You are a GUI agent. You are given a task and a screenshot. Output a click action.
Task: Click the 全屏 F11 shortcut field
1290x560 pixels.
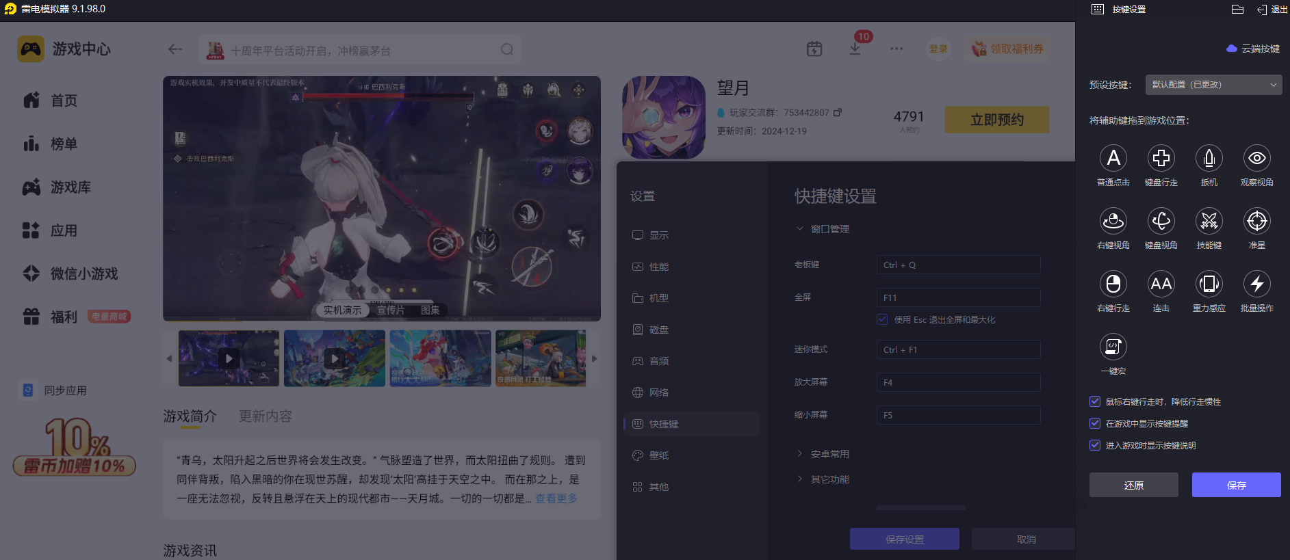click(959, 297)
